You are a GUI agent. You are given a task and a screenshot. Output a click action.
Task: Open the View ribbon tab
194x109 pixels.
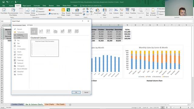[x=58, y=6]
